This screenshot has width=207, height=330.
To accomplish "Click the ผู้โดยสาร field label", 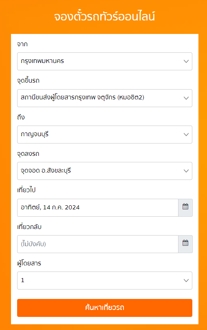I will (29, 263).
